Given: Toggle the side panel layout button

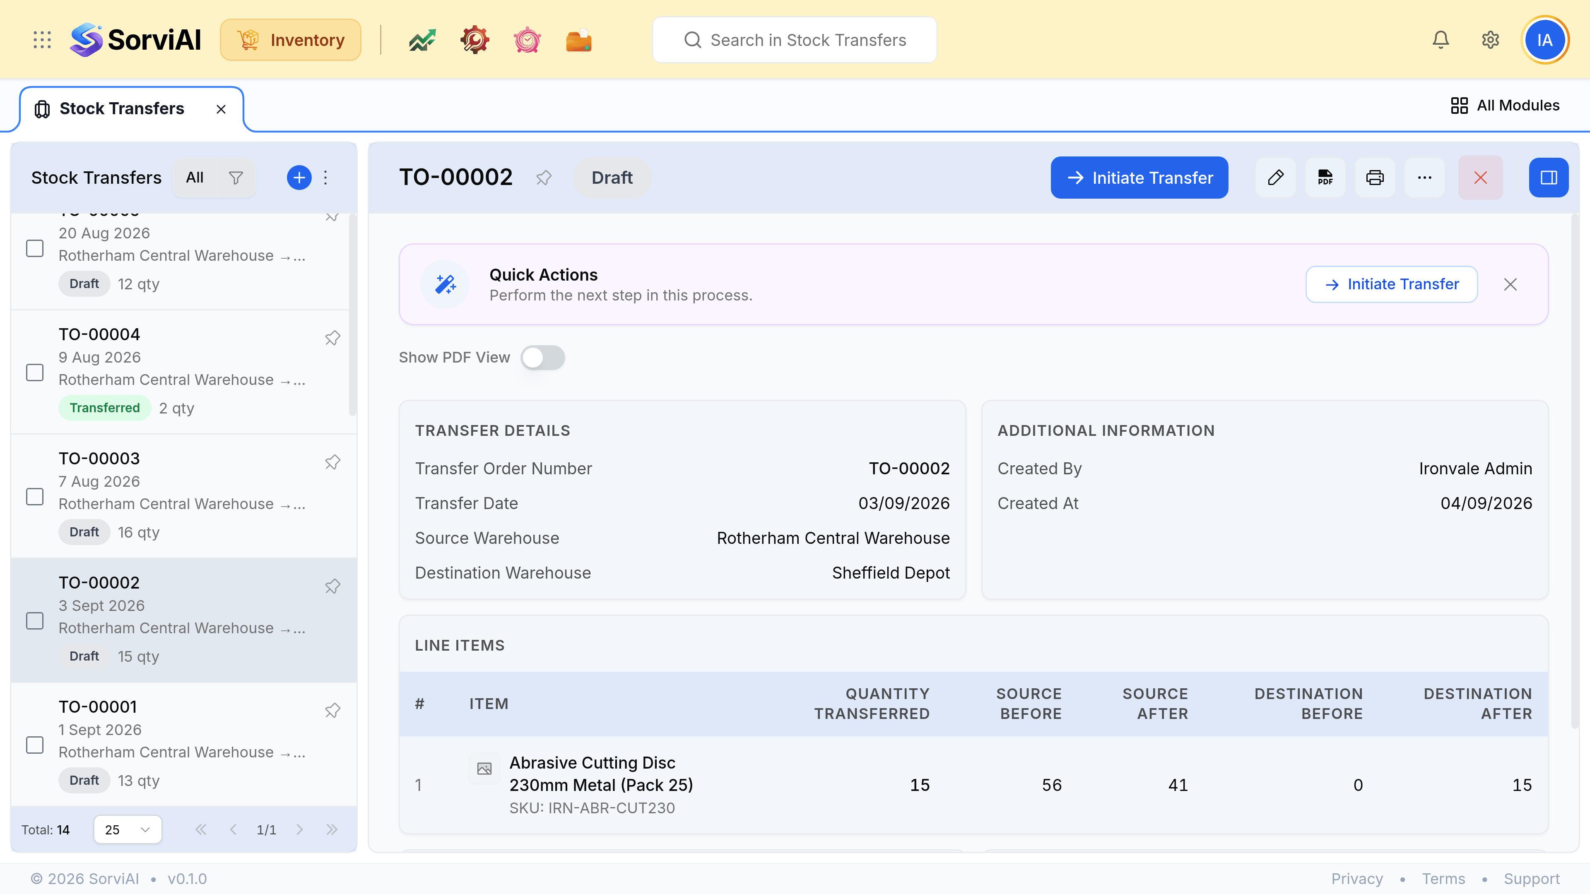Looking at the screenshot, I should click(x=1549, y=178).
